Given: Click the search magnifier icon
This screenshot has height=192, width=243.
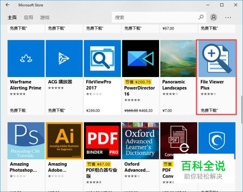Looking at the screenshot, I should (x=201, y=17).
